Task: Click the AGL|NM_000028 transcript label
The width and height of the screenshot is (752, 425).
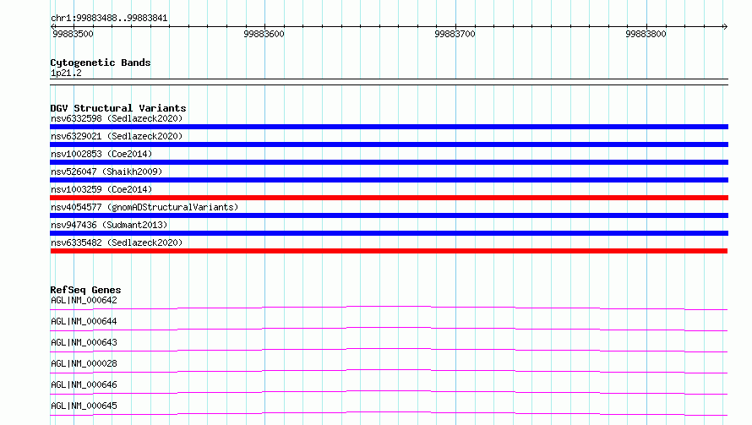Action: tap(84, 363)
